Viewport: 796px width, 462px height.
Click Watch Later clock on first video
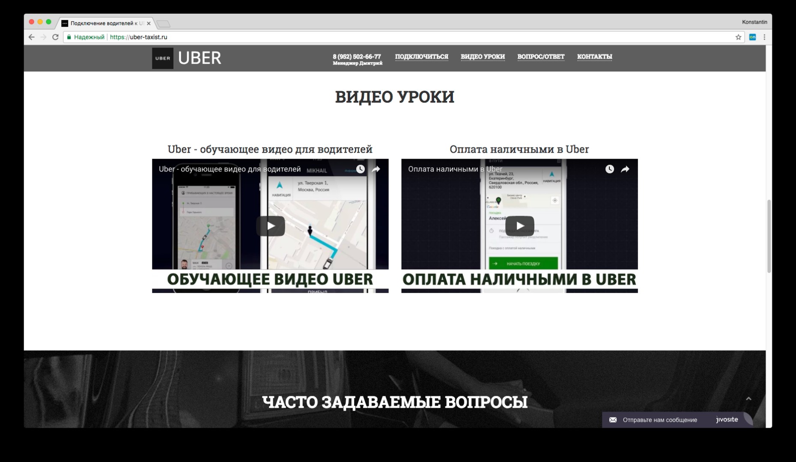point(361,169)
